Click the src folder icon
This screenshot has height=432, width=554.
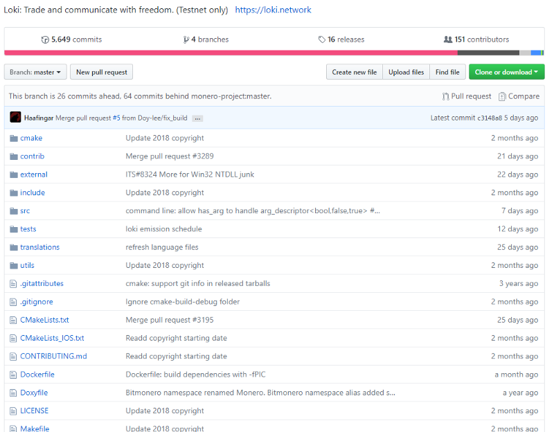[14, 211]
